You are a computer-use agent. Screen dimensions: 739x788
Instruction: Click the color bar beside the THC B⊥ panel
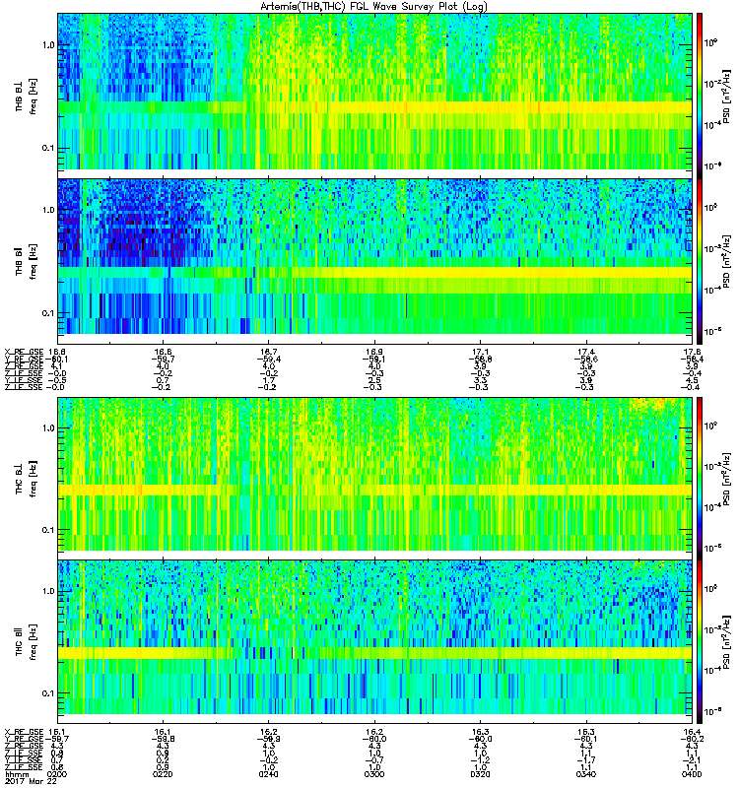[x=700, y=479]
